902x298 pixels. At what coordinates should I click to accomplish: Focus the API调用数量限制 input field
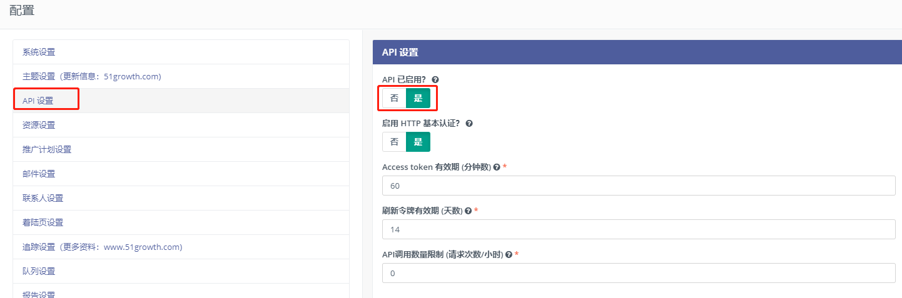point(638,273)
